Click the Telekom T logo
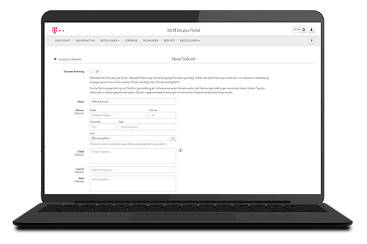 click(x=55, y=29)
